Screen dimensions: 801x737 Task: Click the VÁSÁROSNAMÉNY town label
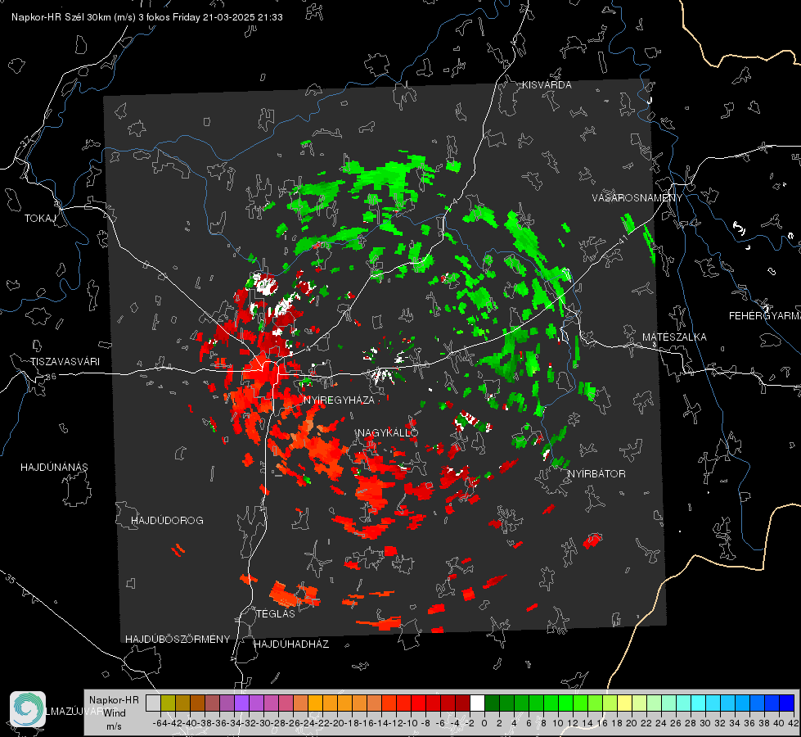pyautogui.click(x=637, y=198)
